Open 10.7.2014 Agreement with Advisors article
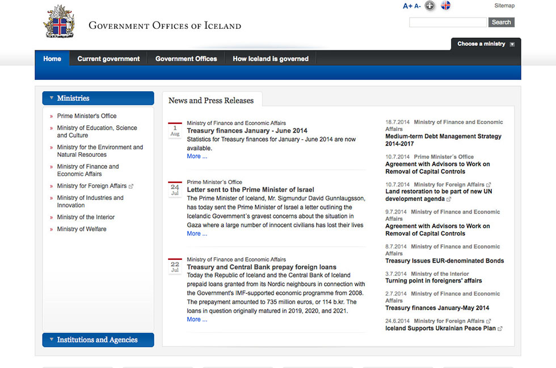 tap(437, 168)
